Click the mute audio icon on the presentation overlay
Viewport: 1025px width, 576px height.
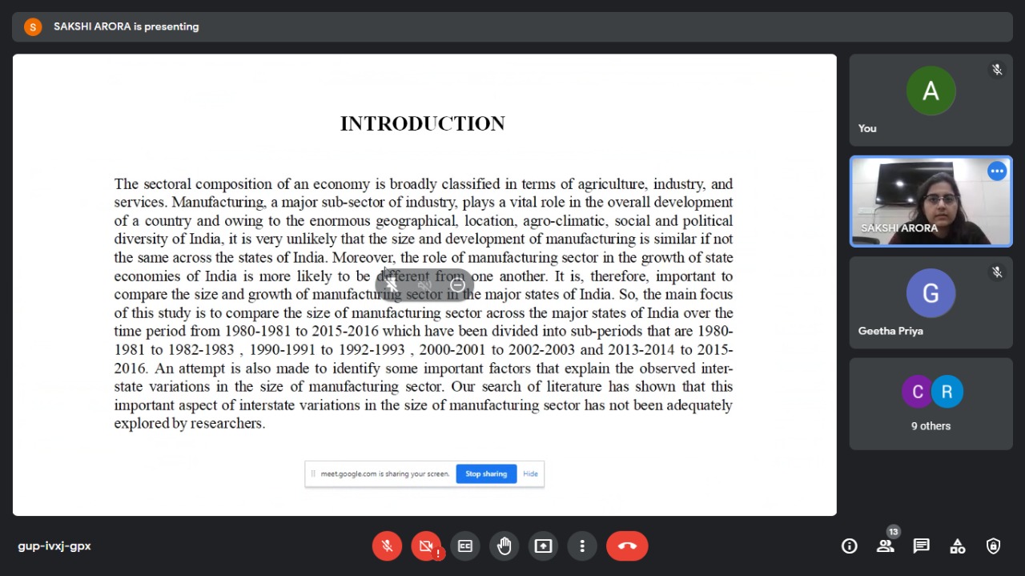424,284
